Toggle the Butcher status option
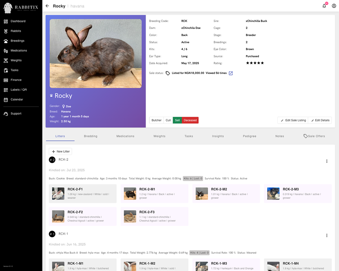 tap(156, 120)
